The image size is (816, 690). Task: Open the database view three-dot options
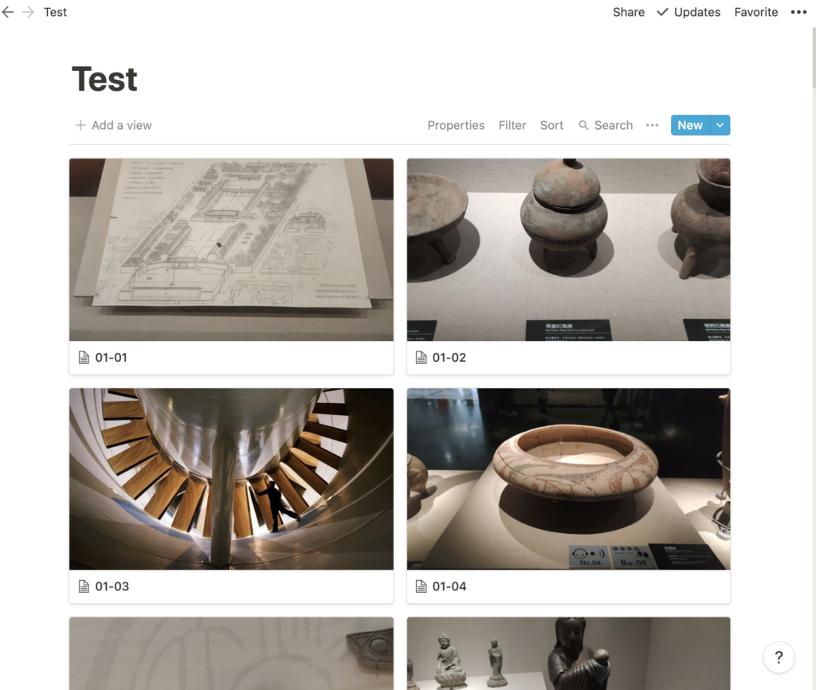[652, 125]
